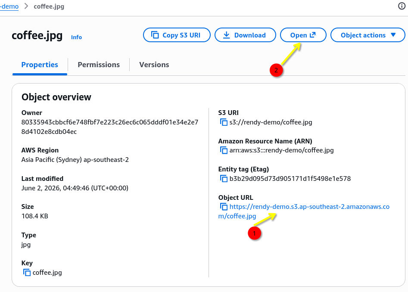Screen dimensions: 408x292
Task: Switch to the Properties tab
Action: 40,65
